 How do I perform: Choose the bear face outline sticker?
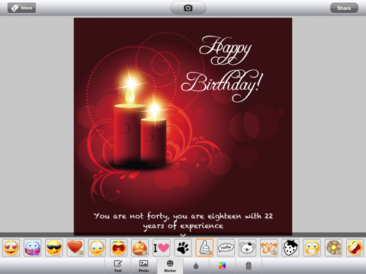tap(247, 247)
